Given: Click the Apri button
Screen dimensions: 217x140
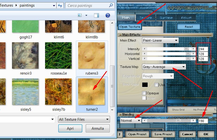Looking at the screenshot, I should click(x=70, y=128).
